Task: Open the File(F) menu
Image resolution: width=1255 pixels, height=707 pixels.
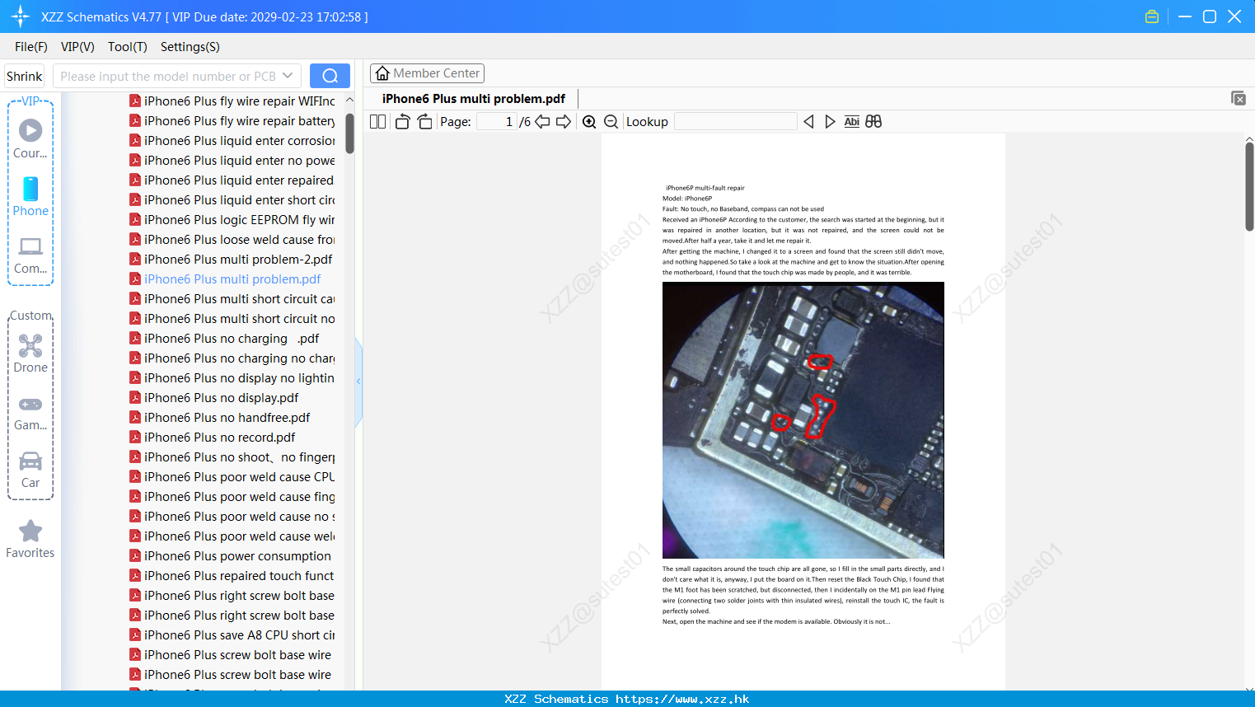Action: (x=31, y=47)
